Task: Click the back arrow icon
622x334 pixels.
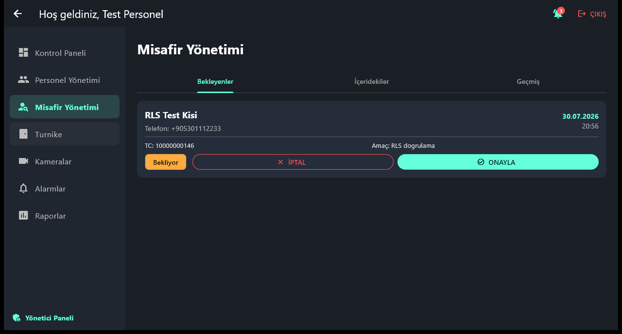Action: (x=17, y=14)
